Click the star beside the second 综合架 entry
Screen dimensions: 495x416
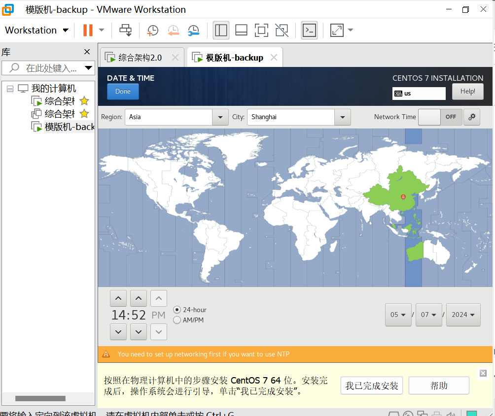coord(84,113)
